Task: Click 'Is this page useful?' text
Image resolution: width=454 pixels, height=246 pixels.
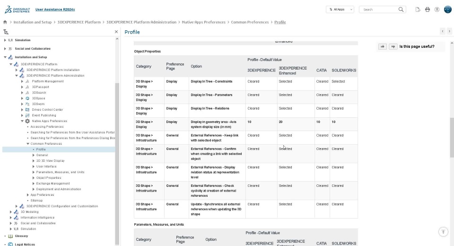Action: [417, 46]
